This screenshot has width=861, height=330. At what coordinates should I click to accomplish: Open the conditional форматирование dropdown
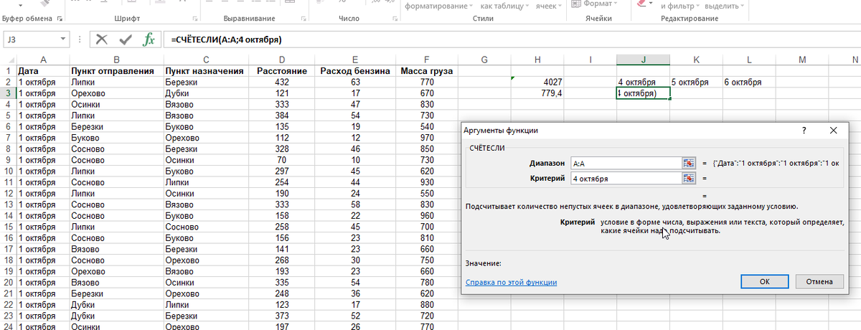coord(438,5)
